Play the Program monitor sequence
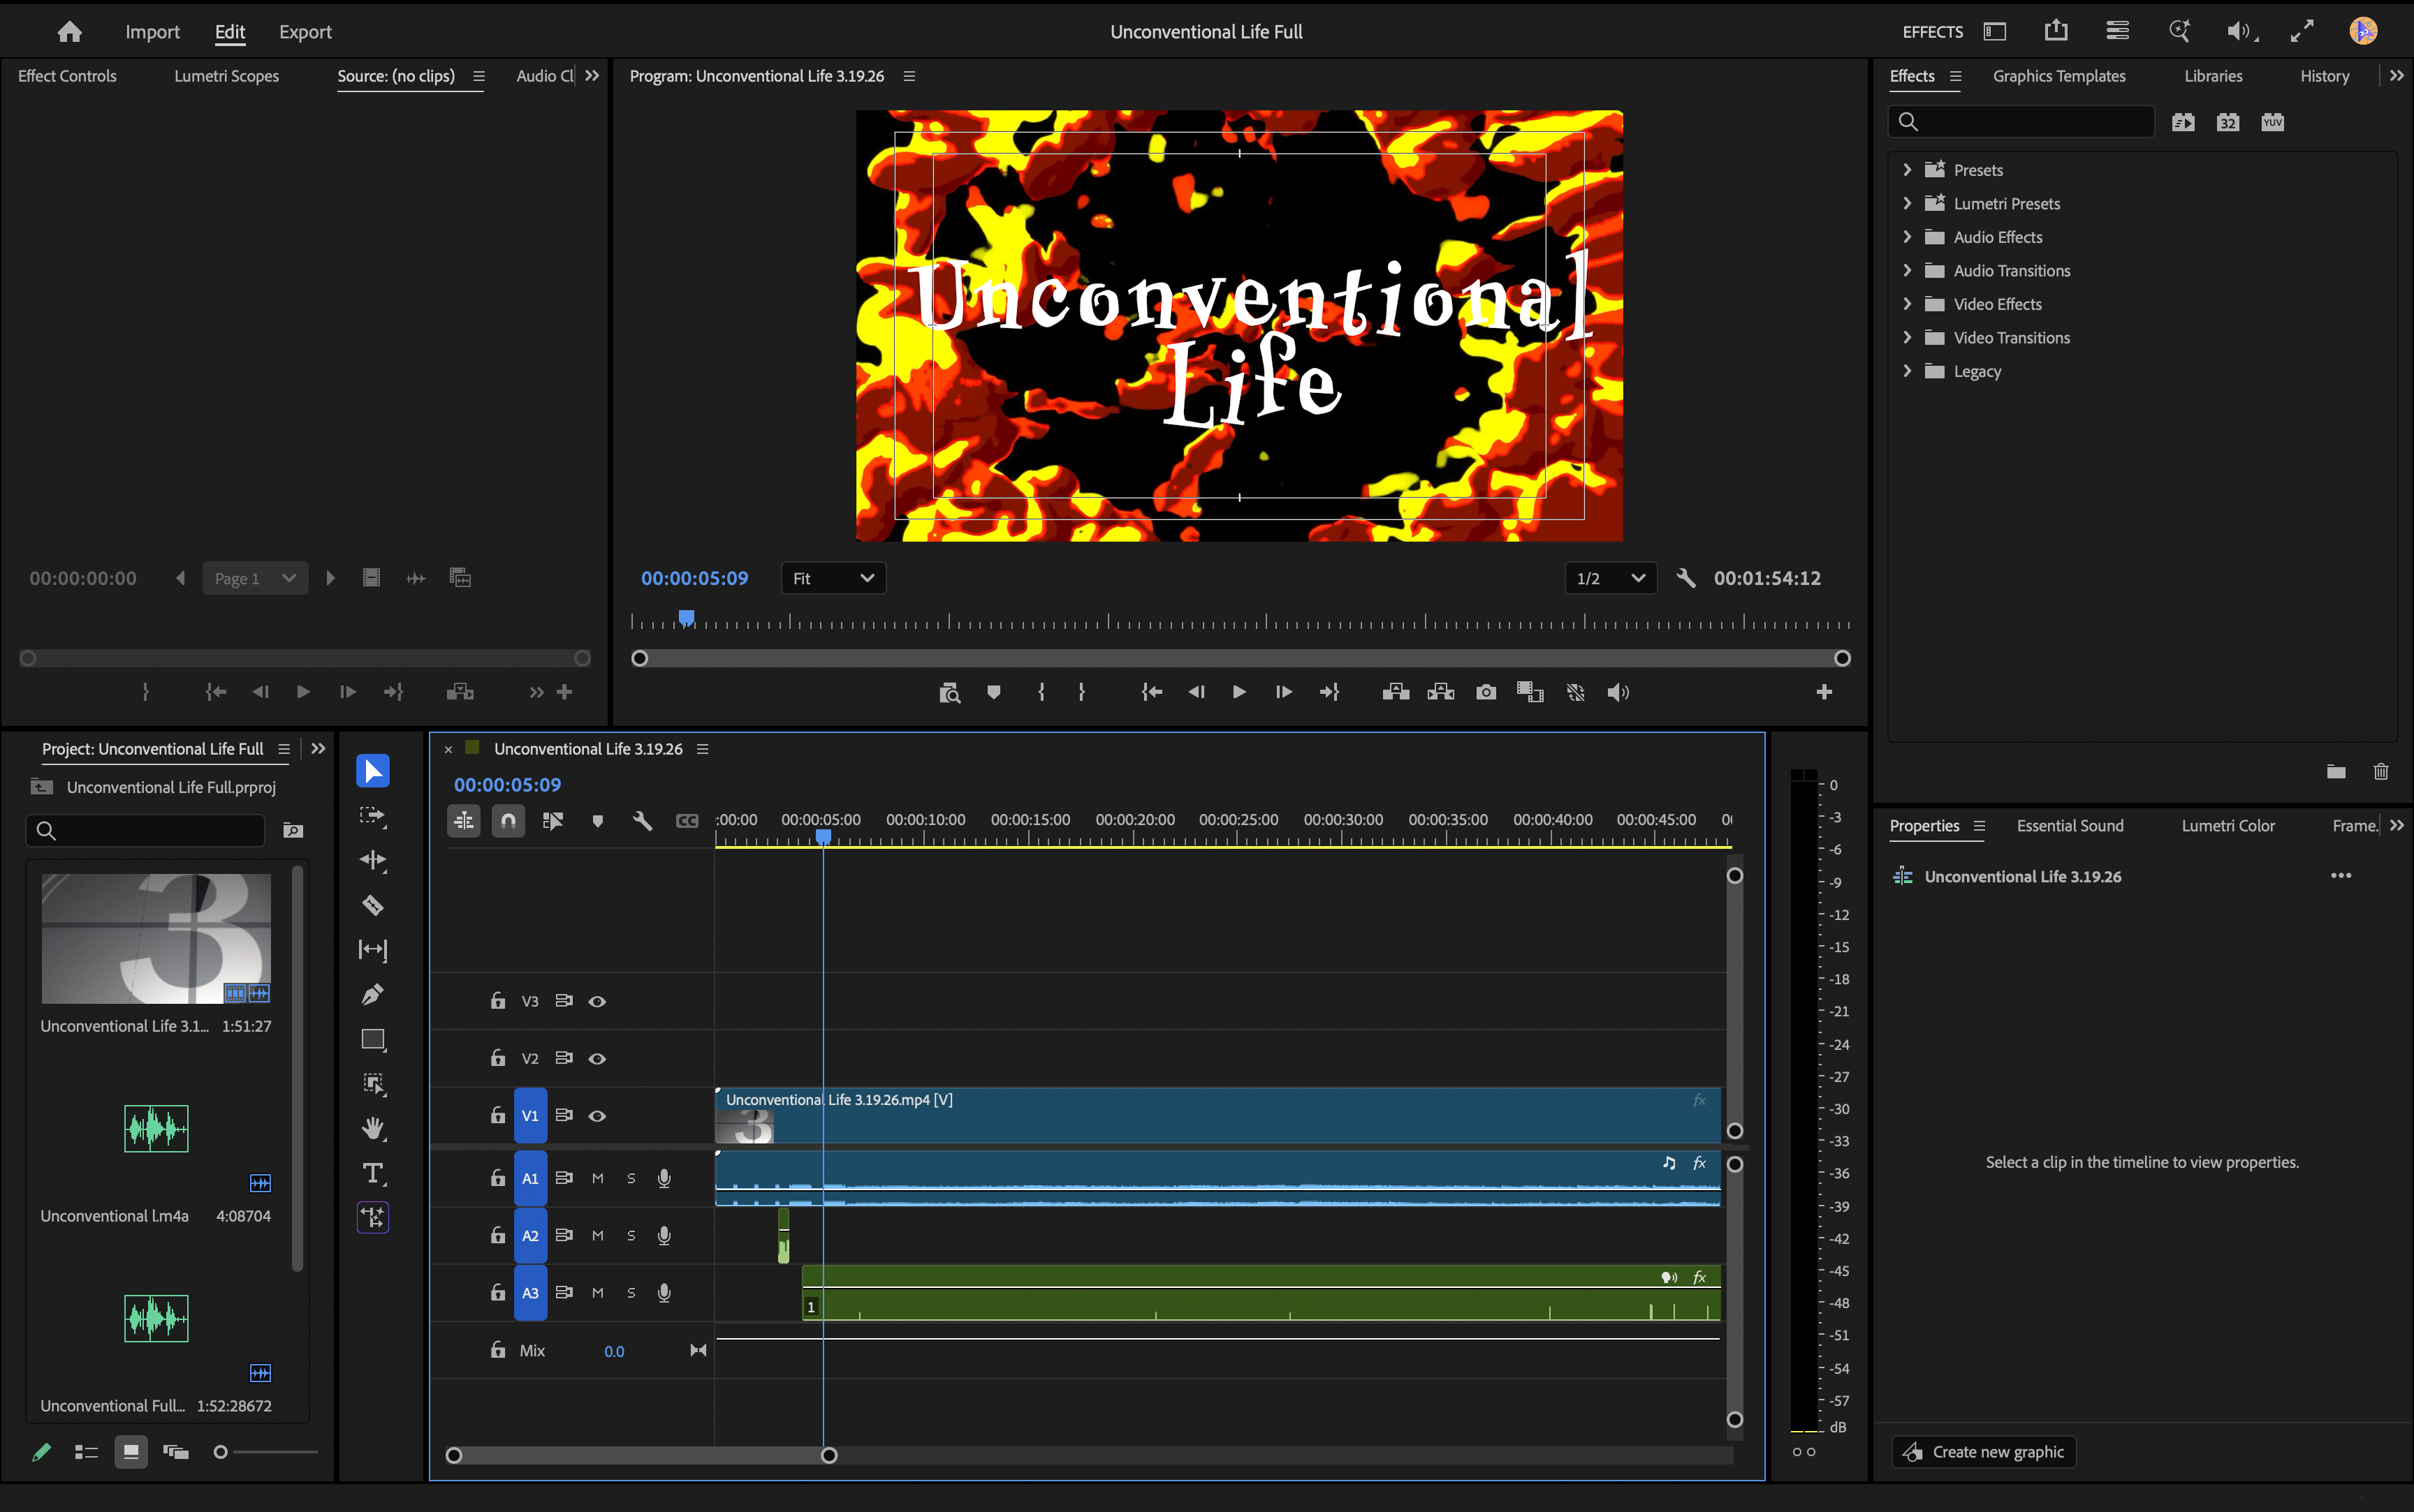The image size is (2414, 1512). point(1240,692)
